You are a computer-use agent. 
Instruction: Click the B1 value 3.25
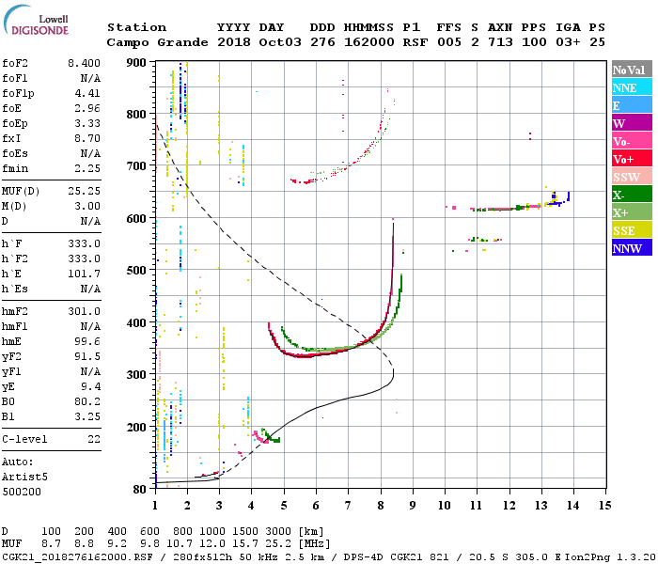tap(87, 416)
